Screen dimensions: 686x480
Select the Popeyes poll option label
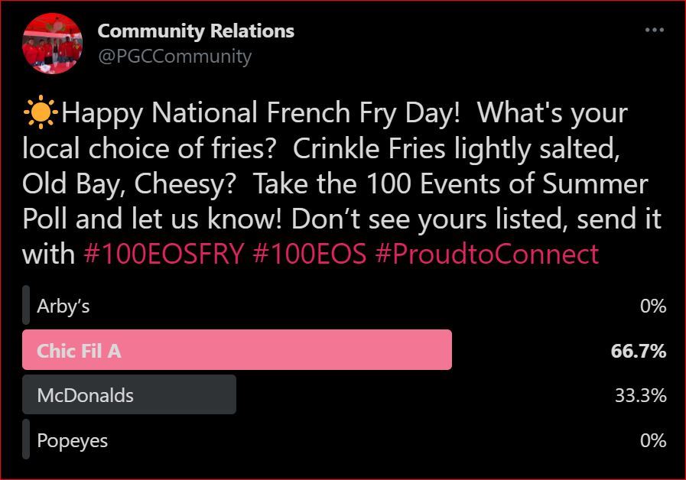(73, 440)
